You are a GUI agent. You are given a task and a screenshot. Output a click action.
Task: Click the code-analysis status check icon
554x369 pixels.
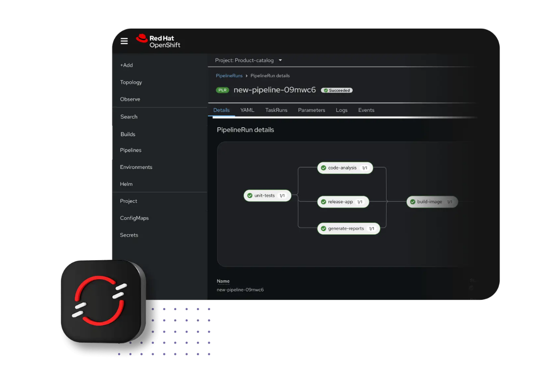[x=324, y=168]
